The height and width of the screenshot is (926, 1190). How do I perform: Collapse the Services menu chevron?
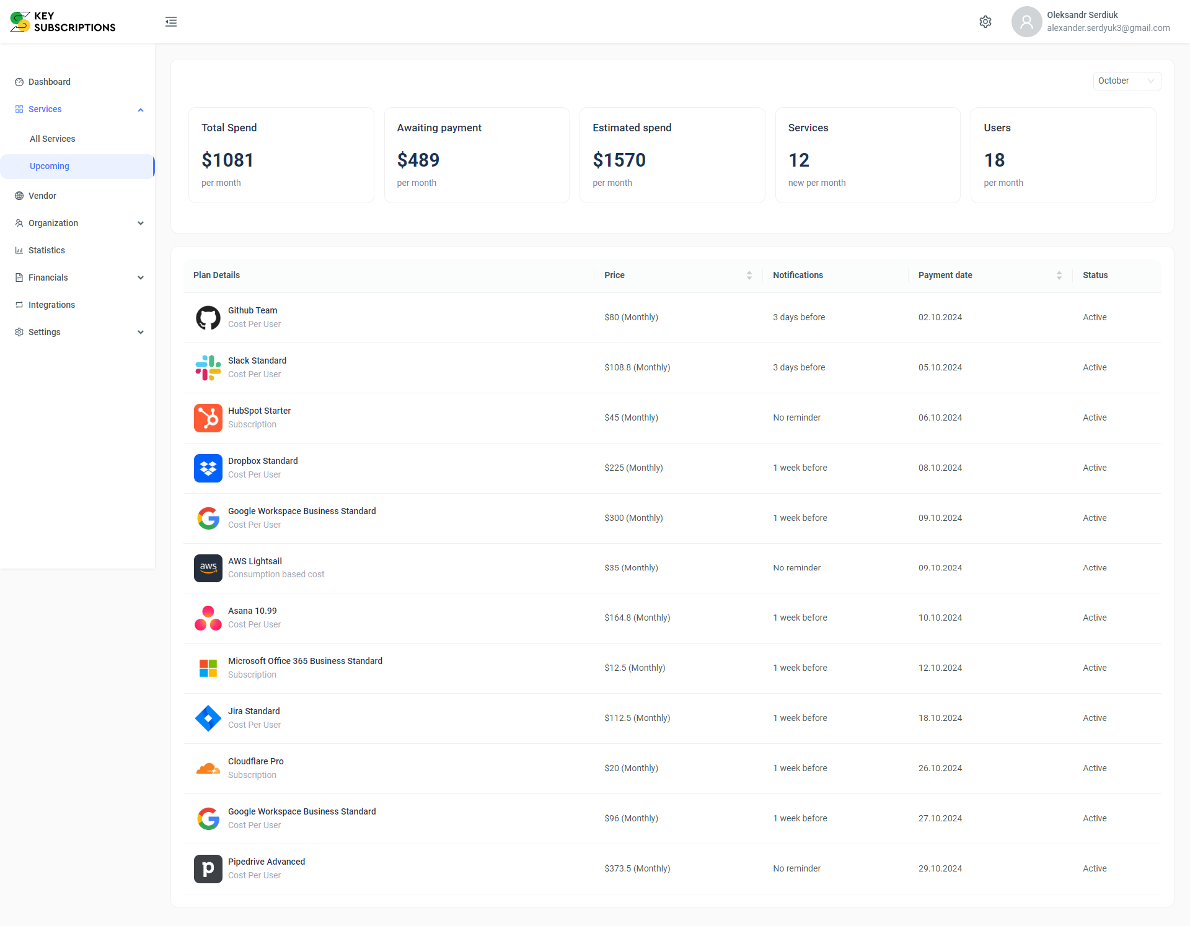(141, 110)
